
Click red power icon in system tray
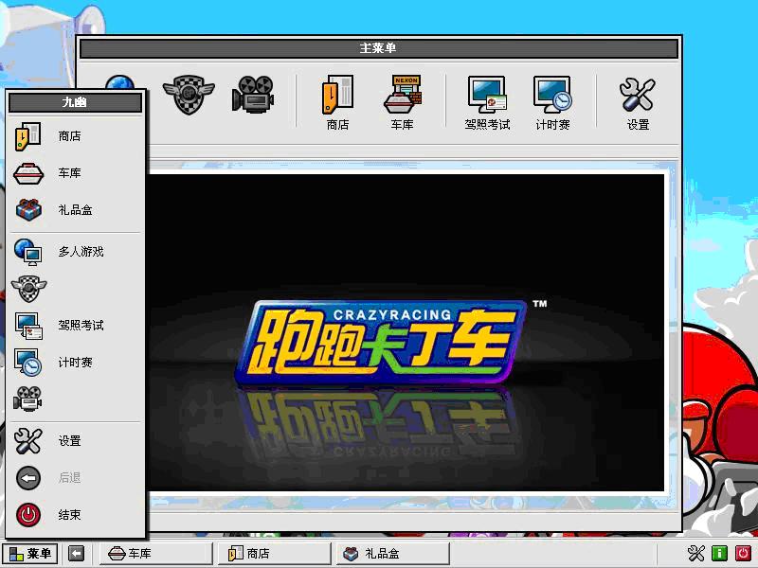(x=744, y=554)
